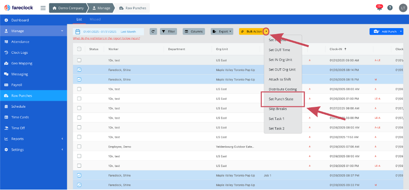The image size is (409, 190).
Task: Open the Dashboard sidebar item
Action: click(20, 20)
